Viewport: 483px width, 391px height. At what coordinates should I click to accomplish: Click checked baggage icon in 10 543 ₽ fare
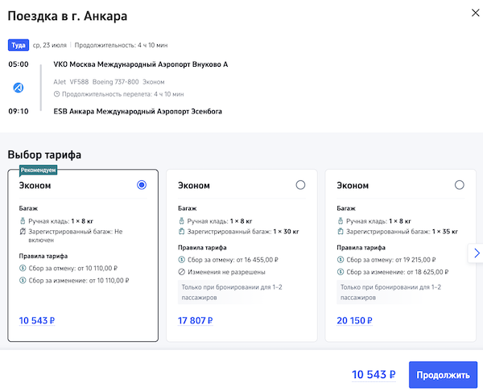23,231
